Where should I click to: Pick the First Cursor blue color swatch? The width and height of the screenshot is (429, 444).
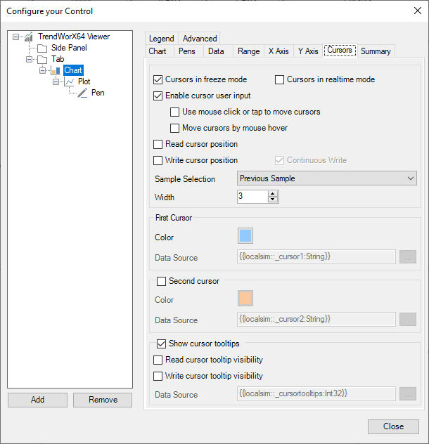(x=245, y=236)
